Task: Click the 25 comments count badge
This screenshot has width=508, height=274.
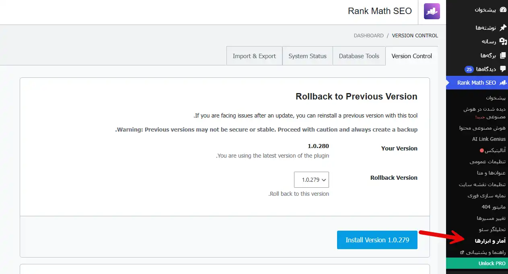Action: pos(469,69)
